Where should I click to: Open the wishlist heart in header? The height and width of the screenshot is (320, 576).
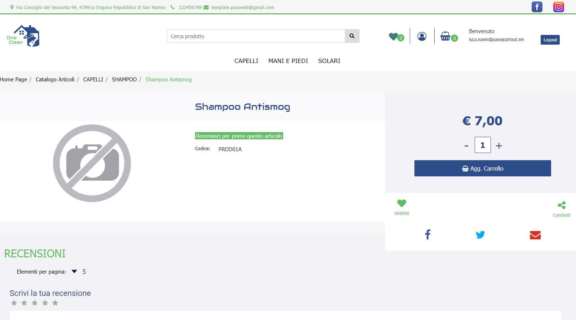[393, 36]
